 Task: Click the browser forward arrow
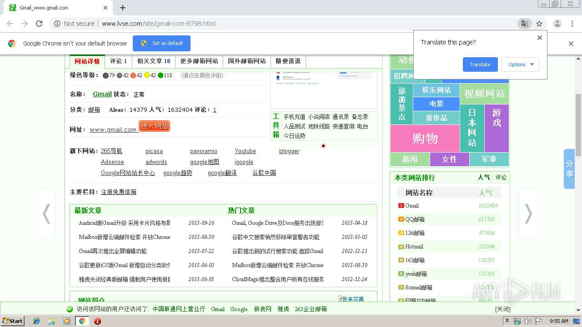(25, 24)
